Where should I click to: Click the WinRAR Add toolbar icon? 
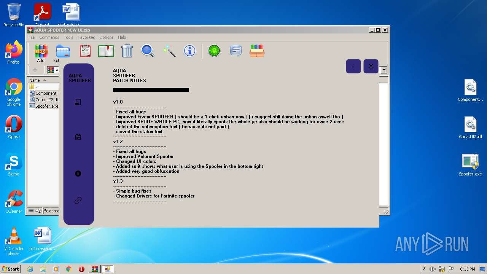pyautogui.click(x=41, y=51)
